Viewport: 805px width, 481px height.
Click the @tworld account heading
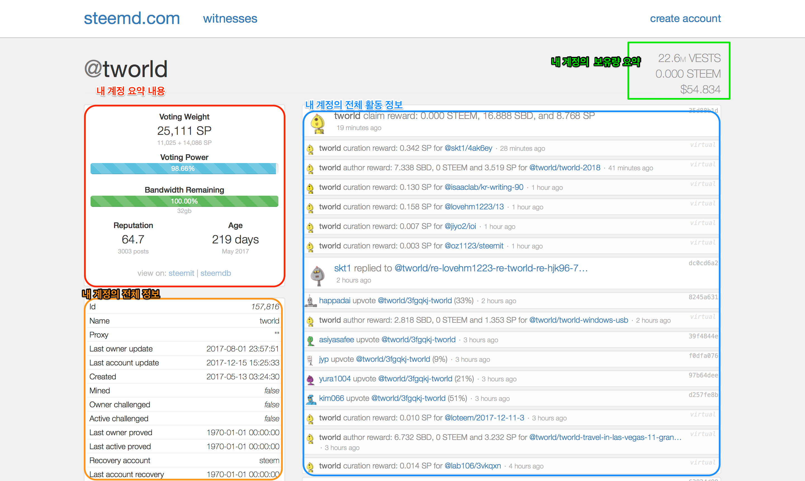coord(126,69)
